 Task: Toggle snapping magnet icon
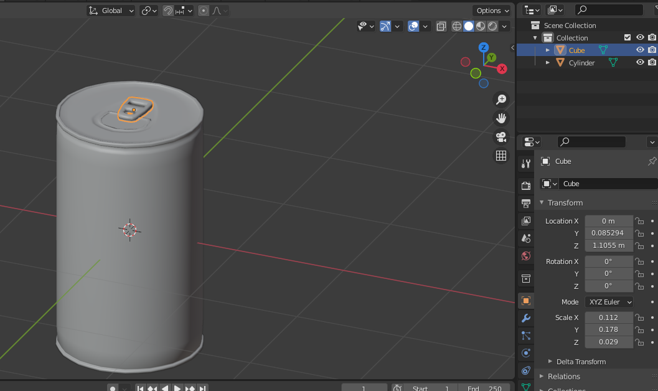point(168,11)
